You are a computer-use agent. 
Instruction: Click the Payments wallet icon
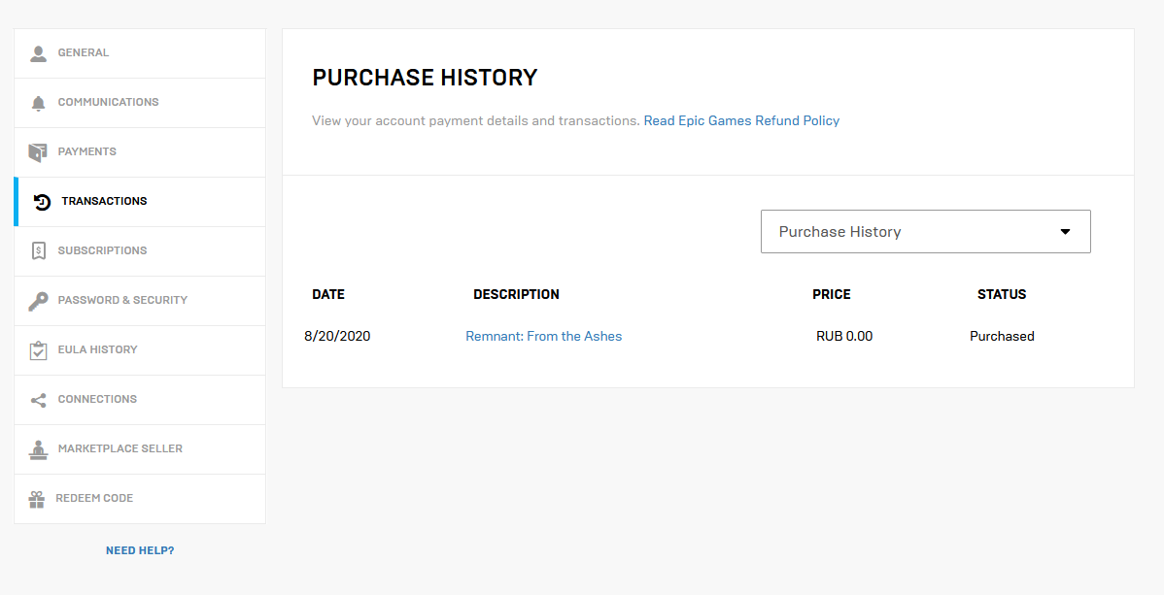click(x=39, y=152)
